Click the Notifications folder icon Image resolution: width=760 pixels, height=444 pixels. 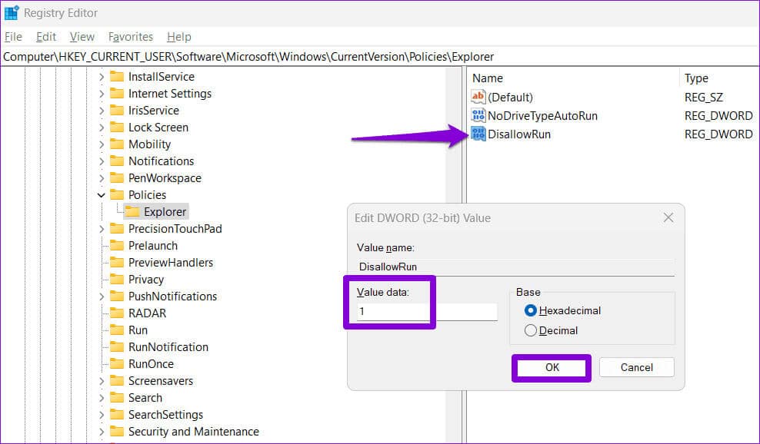tap(117, 161)
